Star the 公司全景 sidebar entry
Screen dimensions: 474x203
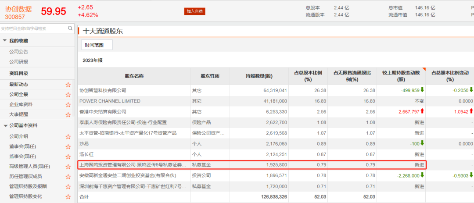pos(68,95)
